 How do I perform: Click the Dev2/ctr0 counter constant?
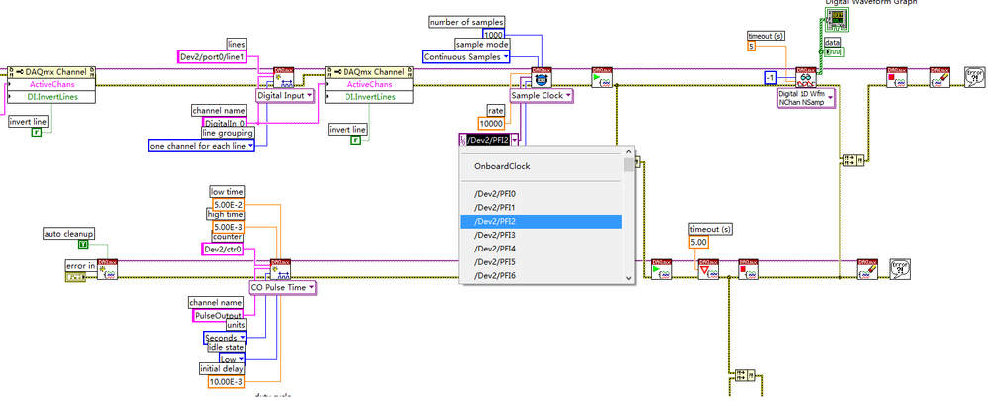click(223, 250)
